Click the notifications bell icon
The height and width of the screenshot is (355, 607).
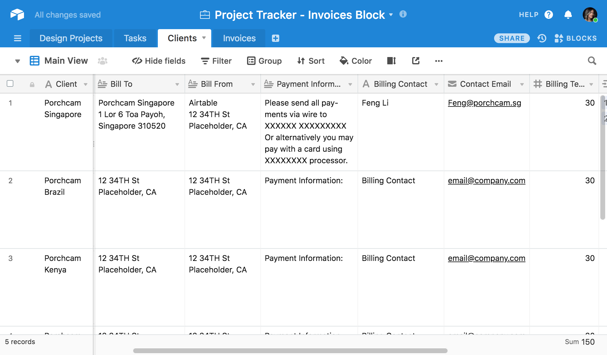click(568, 15)
